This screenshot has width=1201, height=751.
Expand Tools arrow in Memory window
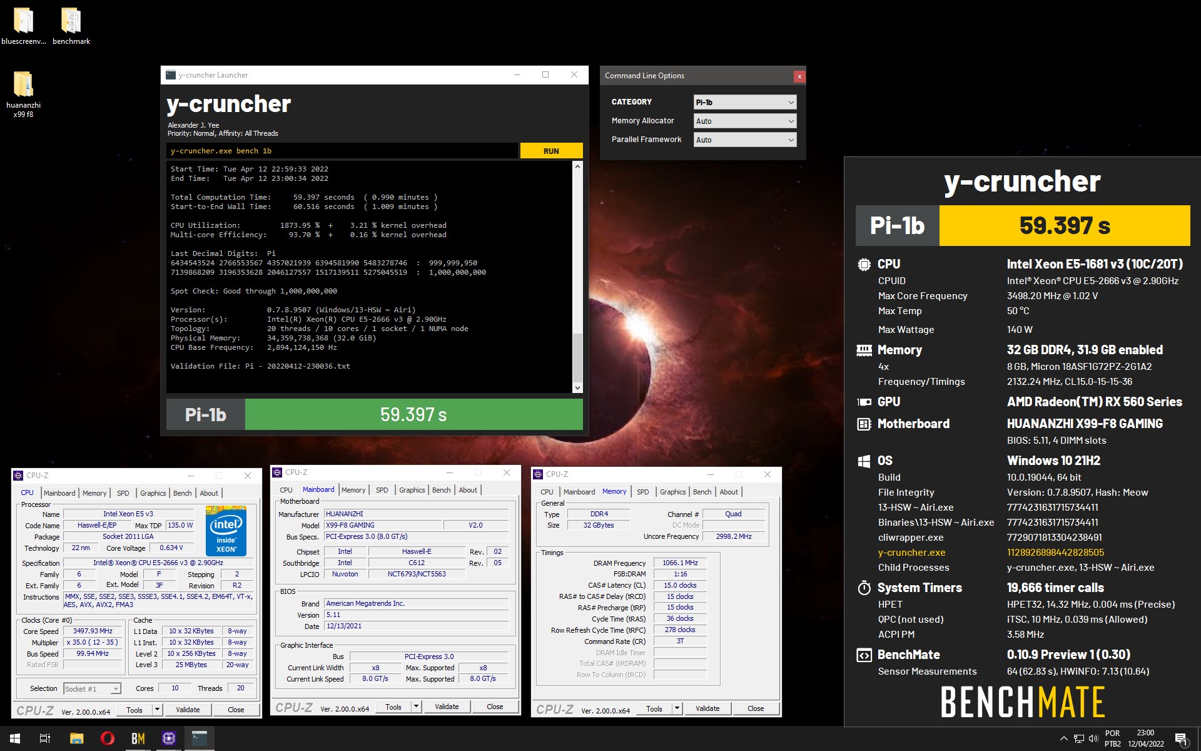pos(677,708)
